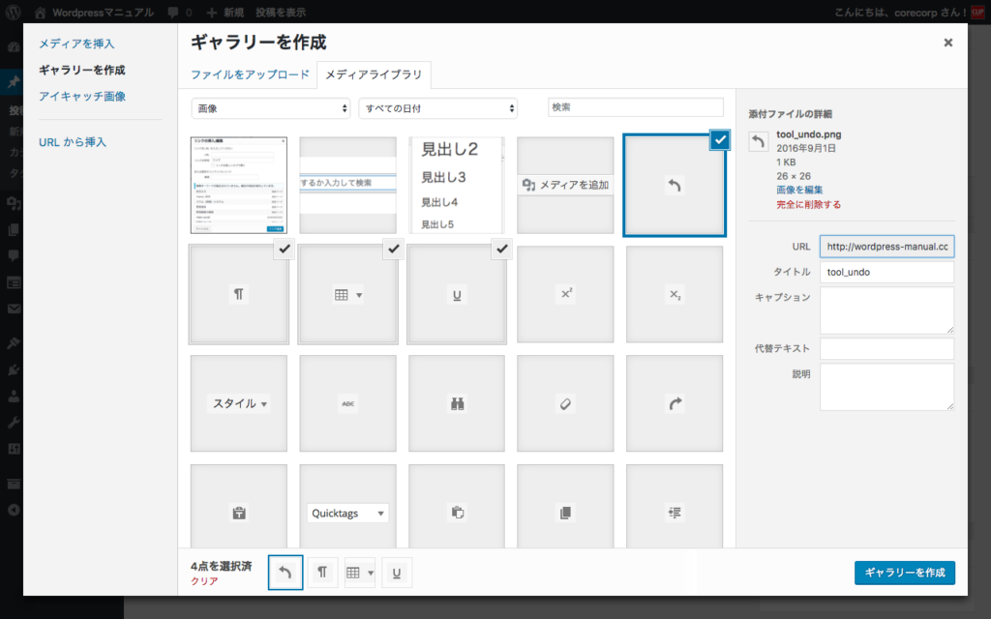Click the ギャラリーを作成 blue button
The image size is (991, 619).
coord(904,573)
